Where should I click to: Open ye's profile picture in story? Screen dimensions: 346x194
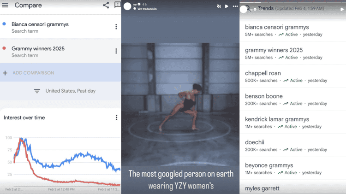pyautogui.click(x=127, y=6)
